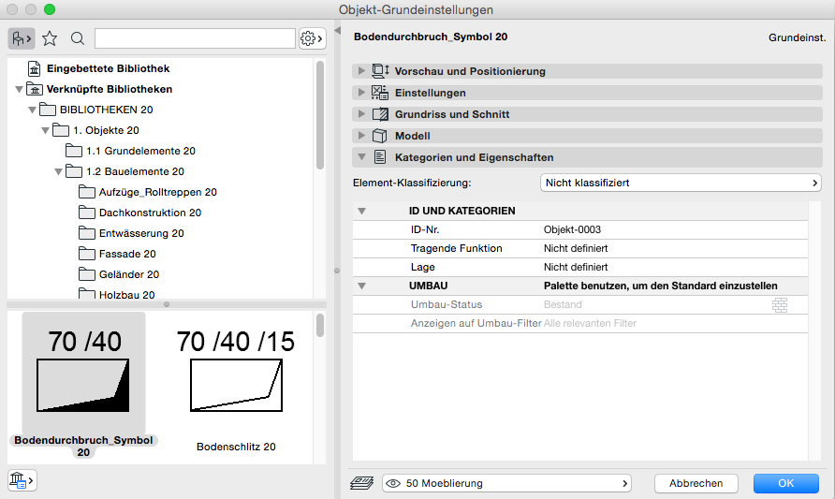Confirm with the OK button

(x=786, y=483)
